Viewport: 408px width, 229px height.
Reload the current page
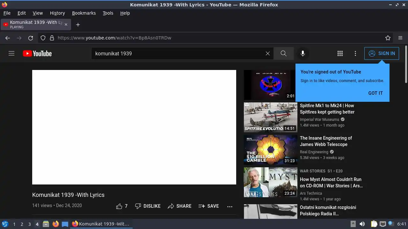click(31, 38)
